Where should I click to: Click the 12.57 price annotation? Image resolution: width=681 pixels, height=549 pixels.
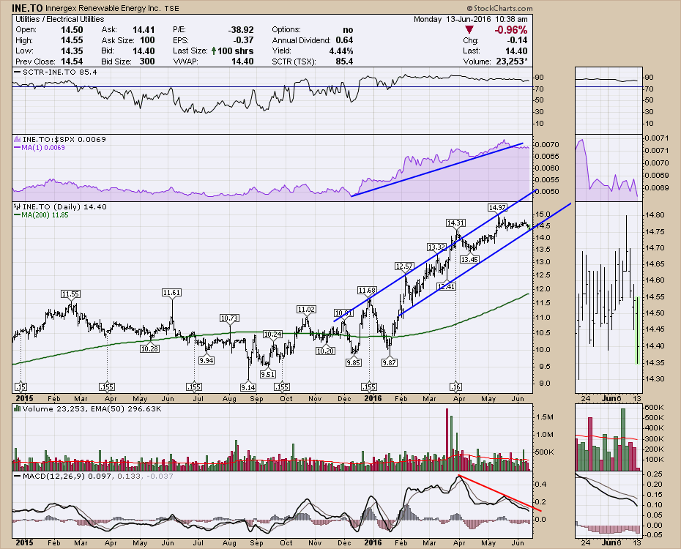(x=404, y=266)
